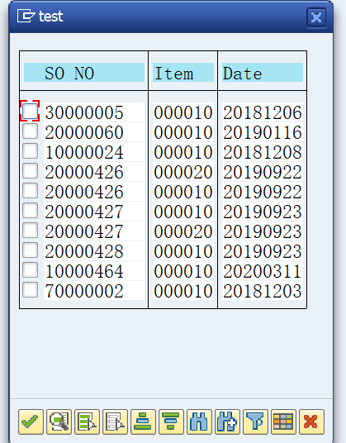Open the Details magnifier icon

(x=59, y=422)
